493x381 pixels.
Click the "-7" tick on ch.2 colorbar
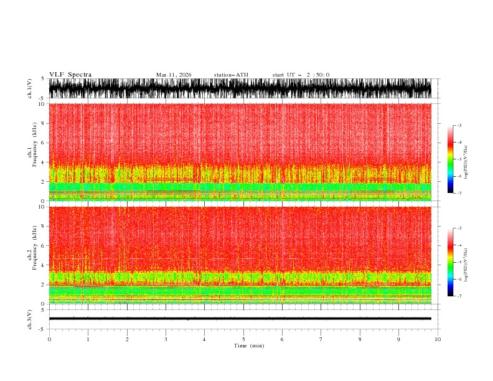point(459,296)
